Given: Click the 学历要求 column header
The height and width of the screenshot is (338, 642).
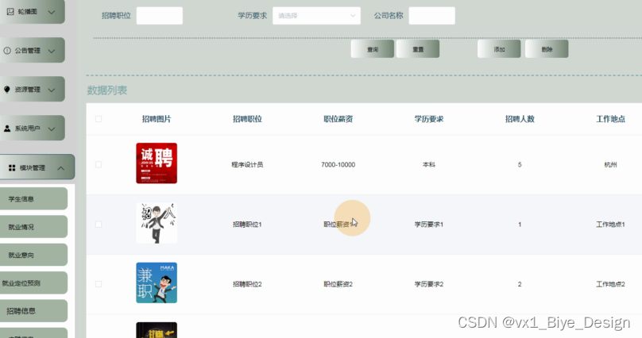Looking at the screenshot, I should point(429,119).
